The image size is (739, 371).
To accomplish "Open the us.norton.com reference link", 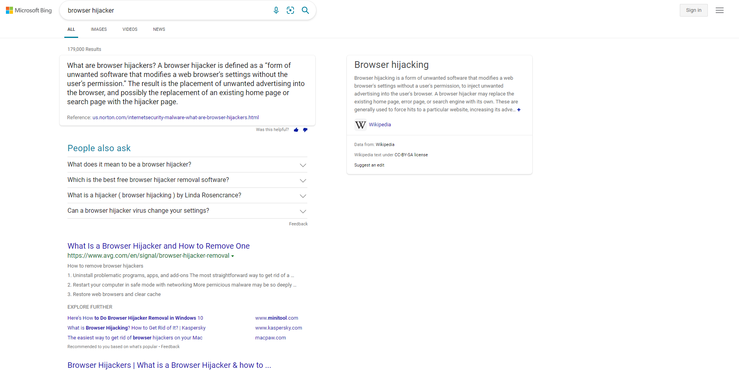I will click(x=176, y=118).
